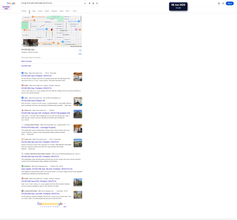Open image search by camera lens icon
Image resolution: width=237 pixels, height=220 pixels.
93,3
